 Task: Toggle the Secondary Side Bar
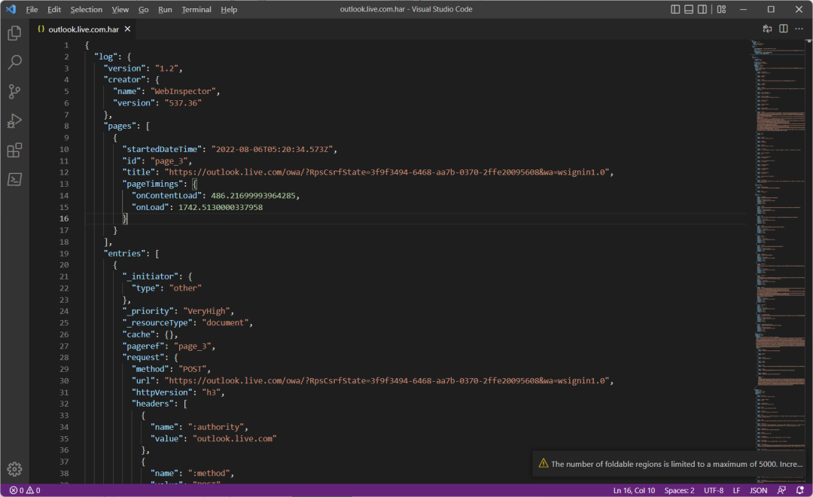[x=702, y=9]
